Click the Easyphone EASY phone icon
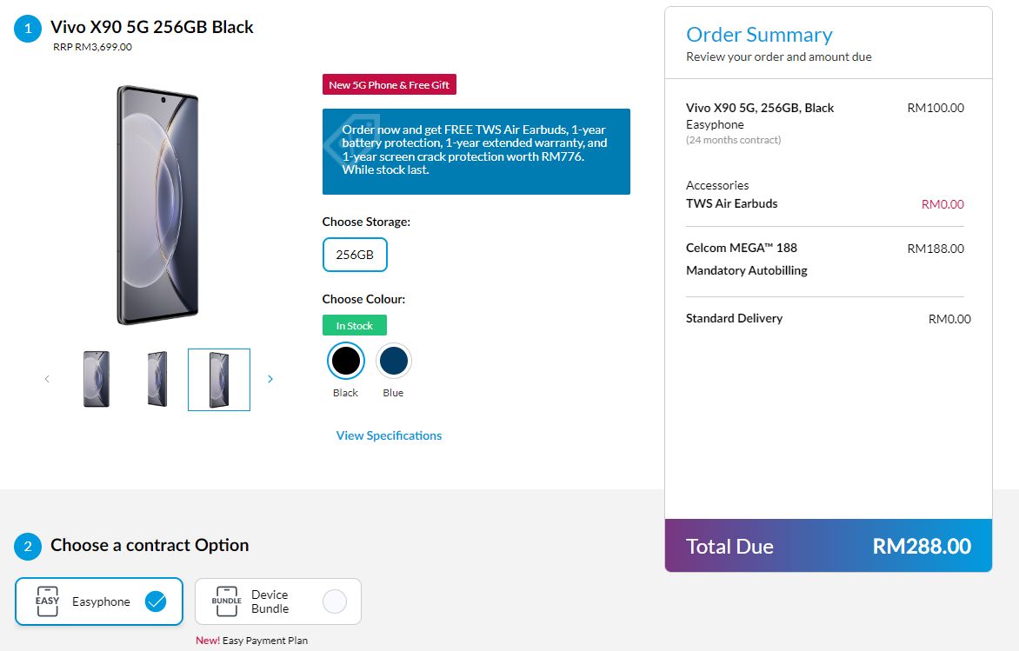Screen dimensions: 1019x651 point(47,601)
